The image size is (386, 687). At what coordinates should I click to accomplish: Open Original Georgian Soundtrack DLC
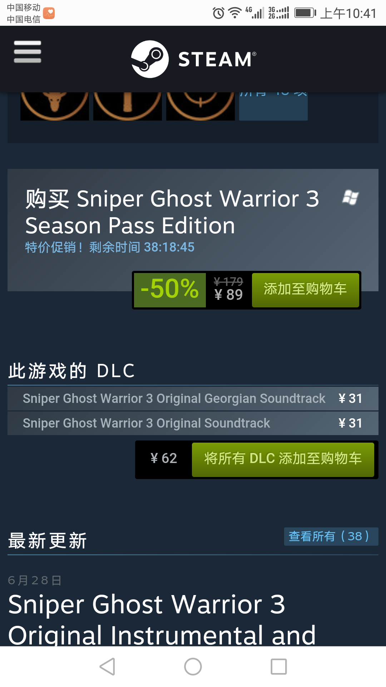click(193, 398)
